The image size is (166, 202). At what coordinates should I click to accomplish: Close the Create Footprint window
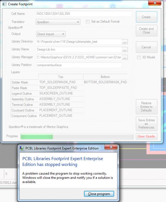tap(155, 3)
